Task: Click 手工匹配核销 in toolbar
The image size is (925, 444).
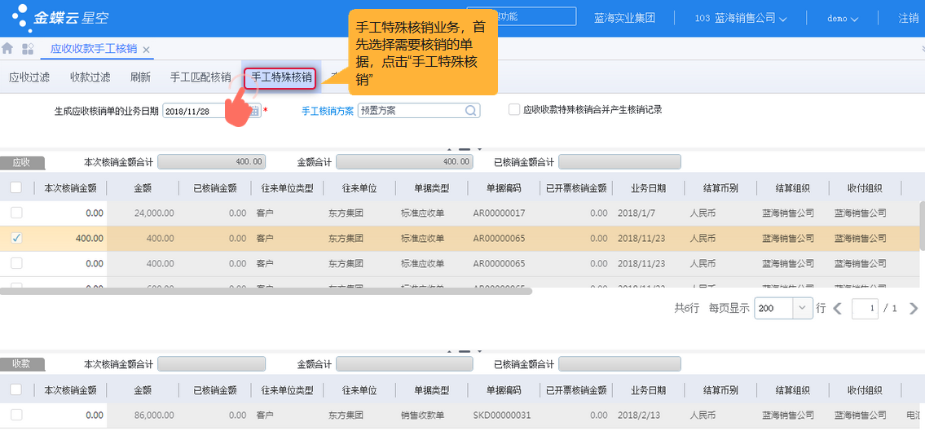Action: (x=200, y=77)
